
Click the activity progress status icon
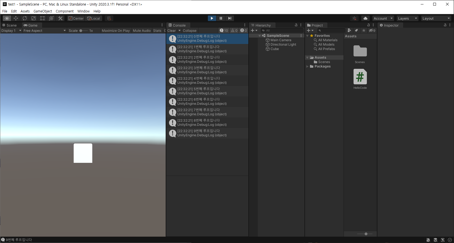coord(450,240)
